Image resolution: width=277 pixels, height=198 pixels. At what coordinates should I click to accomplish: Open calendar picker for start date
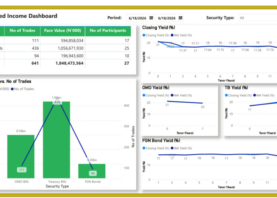(151, 18)
